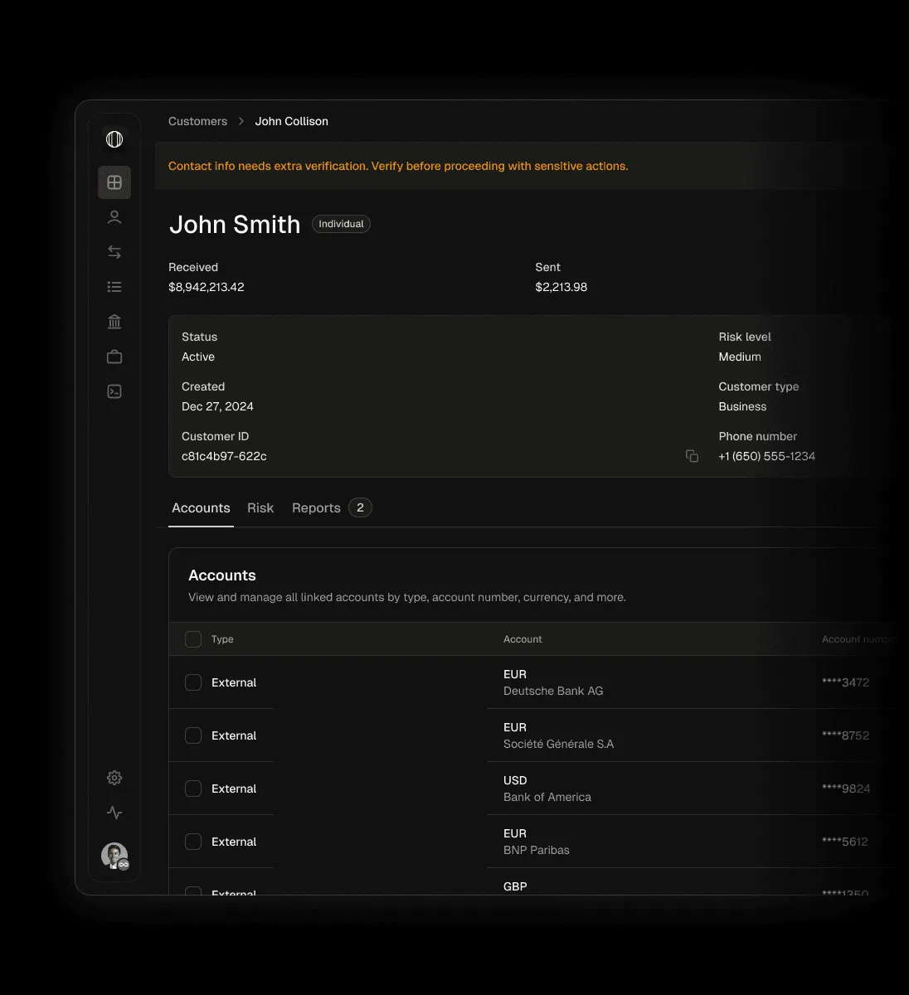Click the John Collison breadcrumb
This screenshot has width=909, height=995.
[292, 121]
